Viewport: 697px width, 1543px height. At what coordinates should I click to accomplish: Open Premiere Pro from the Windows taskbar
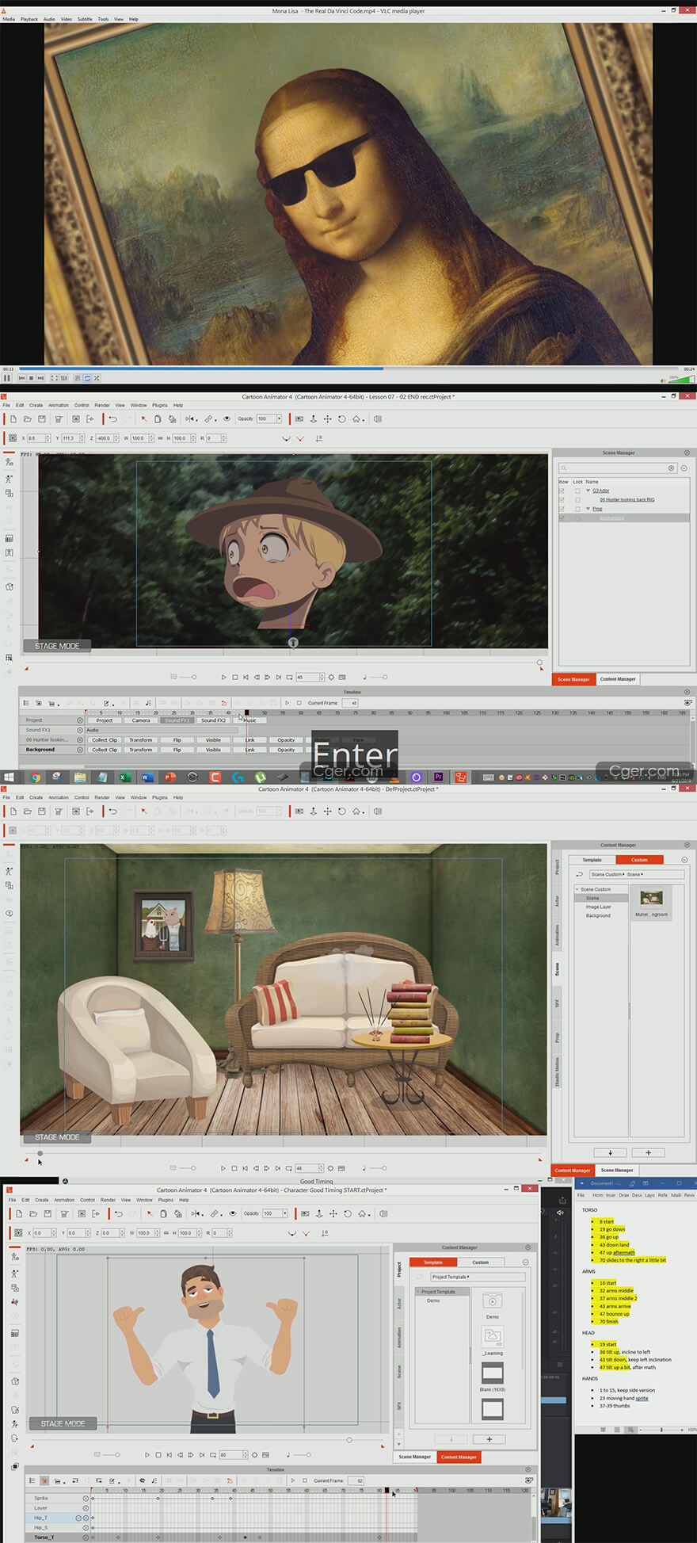click(438, 777)
